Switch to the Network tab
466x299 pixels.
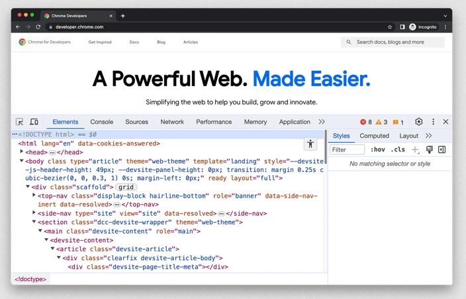172,122
